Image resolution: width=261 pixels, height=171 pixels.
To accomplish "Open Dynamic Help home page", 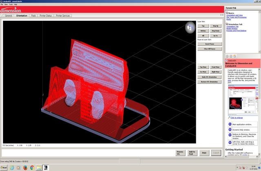I will 235,56.
